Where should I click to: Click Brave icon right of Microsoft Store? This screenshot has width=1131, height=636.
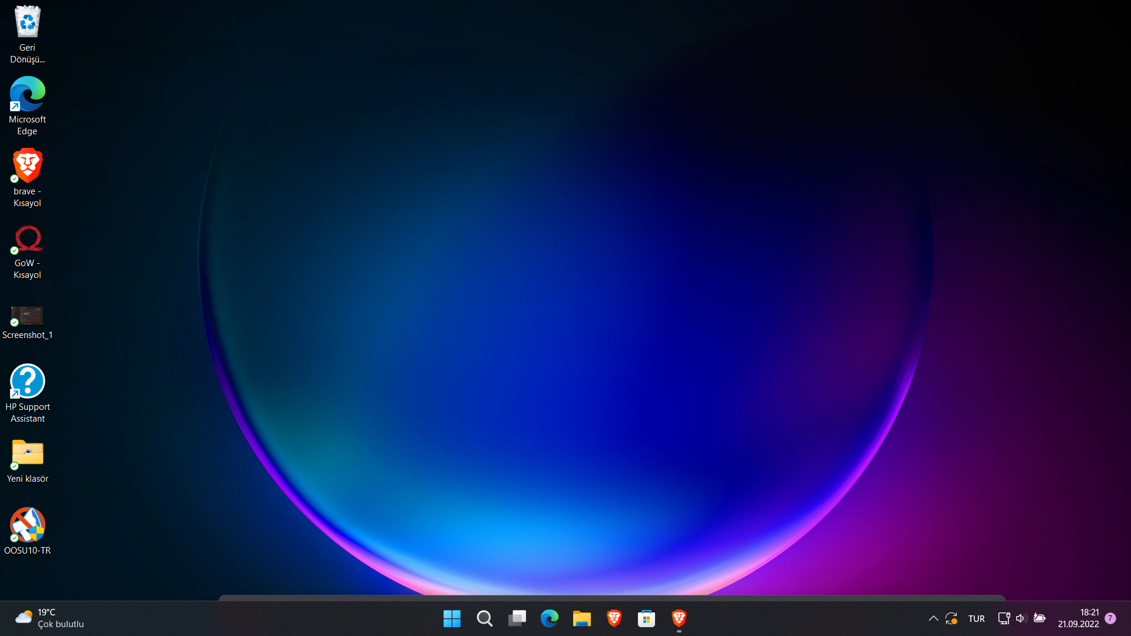point(679,618)
